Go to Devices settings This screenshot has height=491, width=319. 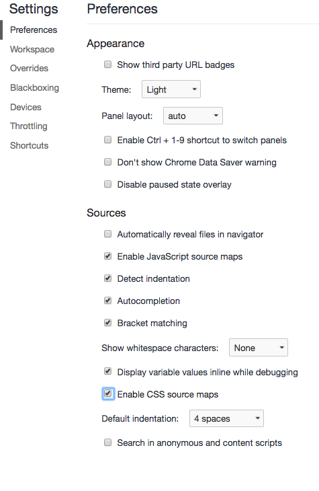(26, 107)
